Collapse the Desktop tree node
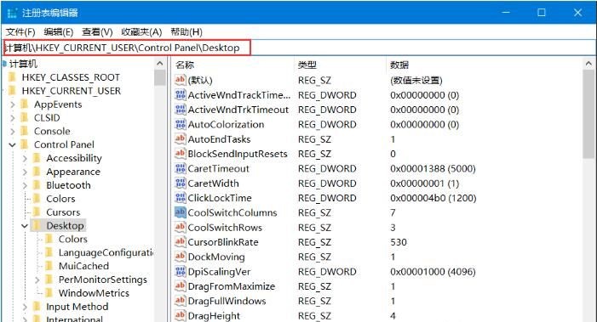The height and width of the screenshot is (322, 597). (x=25, y=225)
